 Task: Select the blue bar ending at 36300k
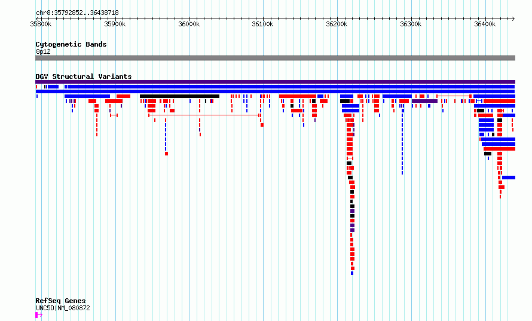click(397, 96)
